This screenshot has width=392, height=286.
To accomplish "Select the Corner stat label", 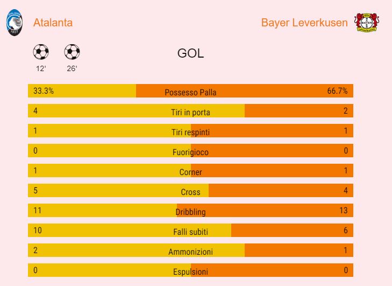I will (190, 172).
